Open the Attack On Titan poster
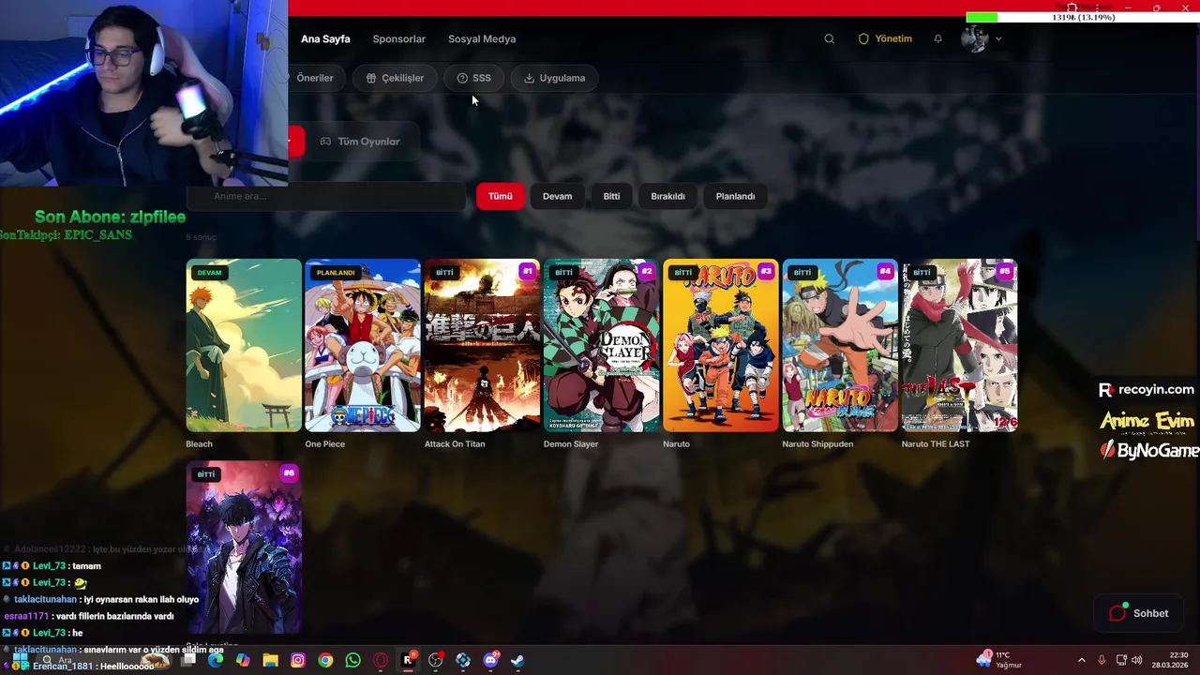Screen dimensions: 1200x675 click(x=482, y=345)
